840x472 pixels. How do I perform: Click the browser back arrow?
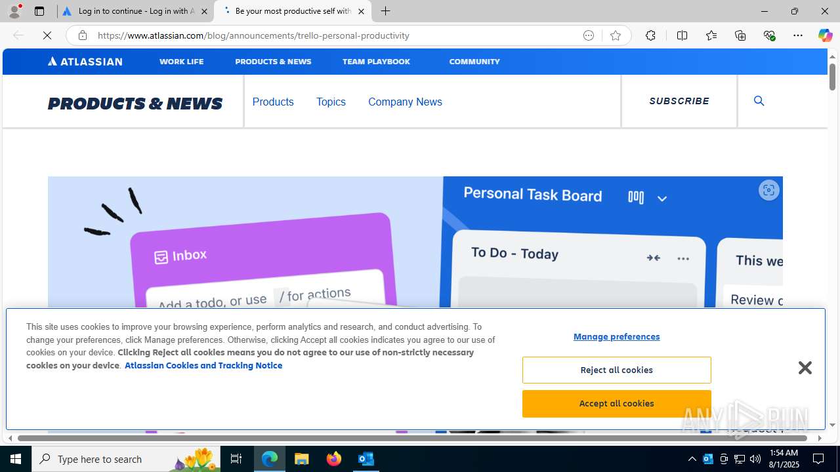pyautogui.click(x=18, y=35)
